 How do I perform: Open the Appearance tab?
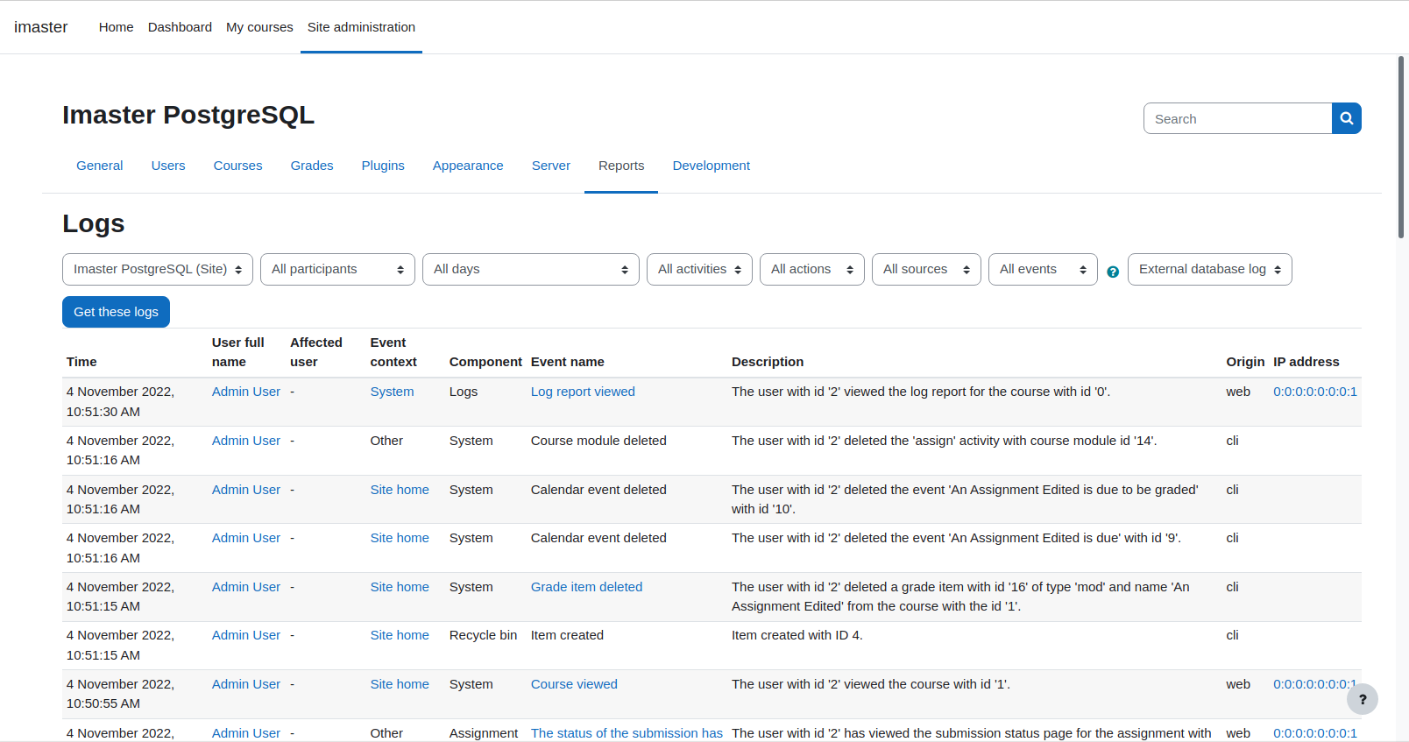pos(468,166)
